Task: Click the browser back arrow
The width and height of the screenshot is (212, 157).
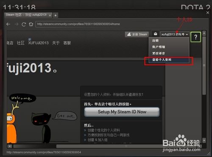Action: tap(8, 24)
